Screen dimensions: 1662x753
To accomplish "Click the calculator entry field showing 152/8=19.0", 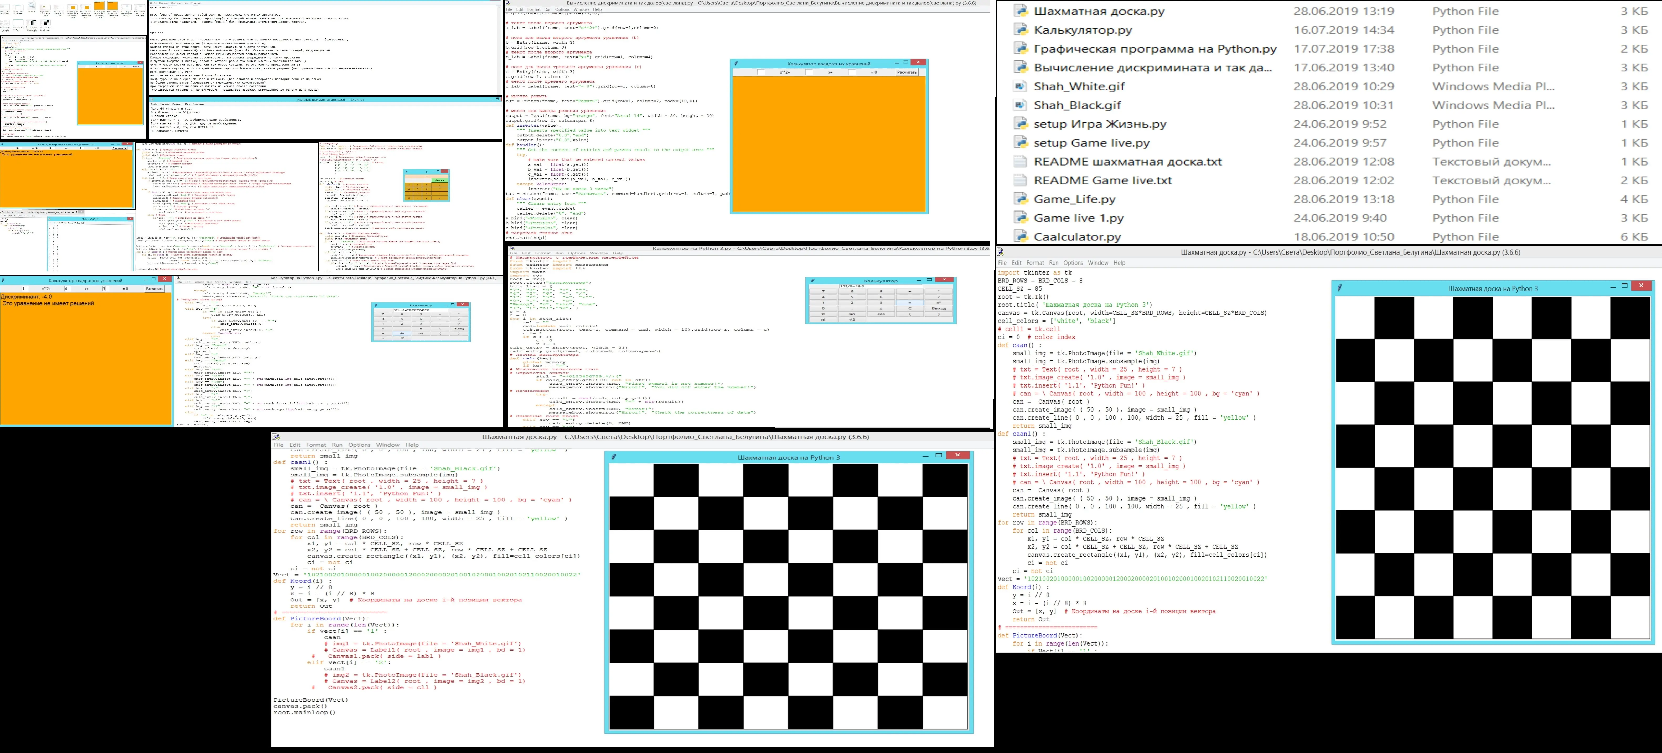I will (881, 286).
